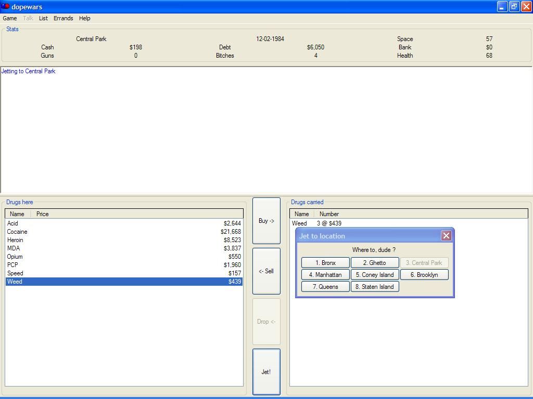Open the Errands menu
Image resolution: width=533 pixels, height=399 pixels.
63,18
